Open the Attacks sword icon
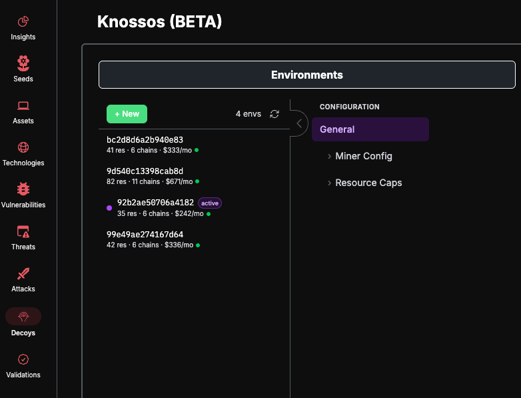This screenshot has width=521, height=398. [x=23, y=273]
